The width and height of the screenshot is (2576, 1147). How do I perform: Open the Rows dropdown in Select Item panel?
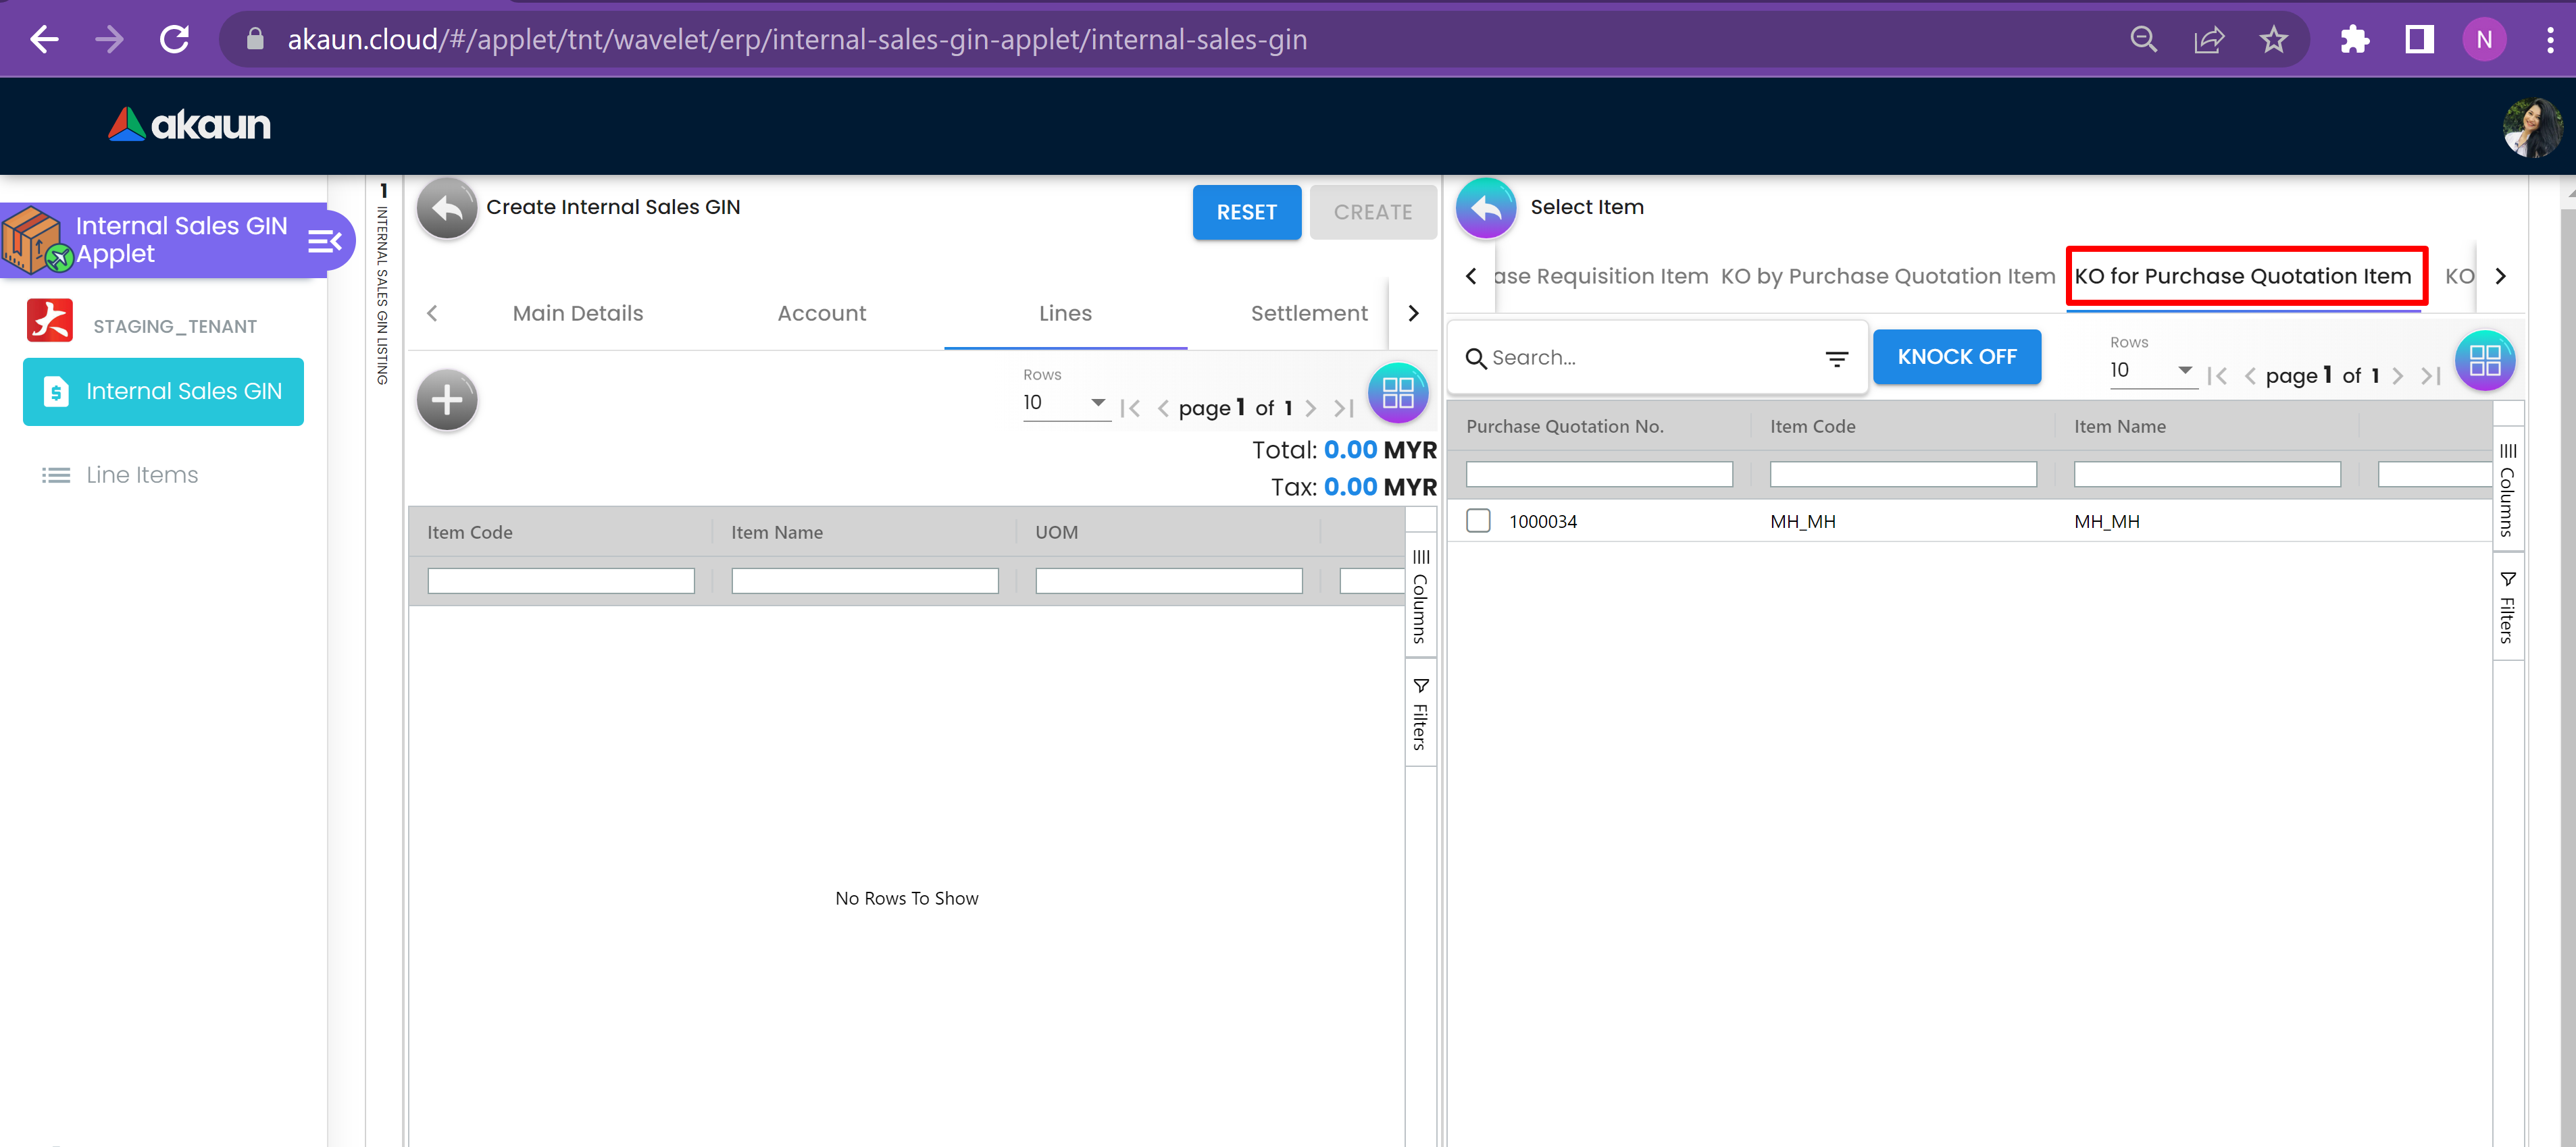tap(2152, 371)
